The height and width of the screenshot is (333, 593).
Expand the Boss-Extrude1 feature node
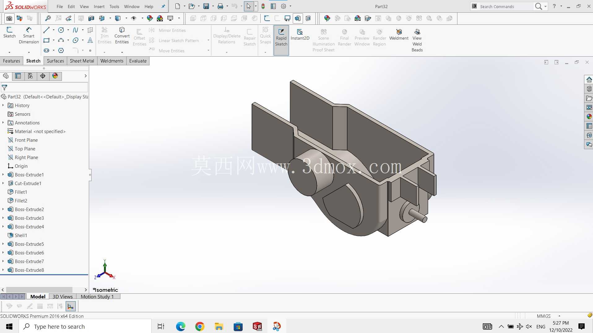[3, 175]
